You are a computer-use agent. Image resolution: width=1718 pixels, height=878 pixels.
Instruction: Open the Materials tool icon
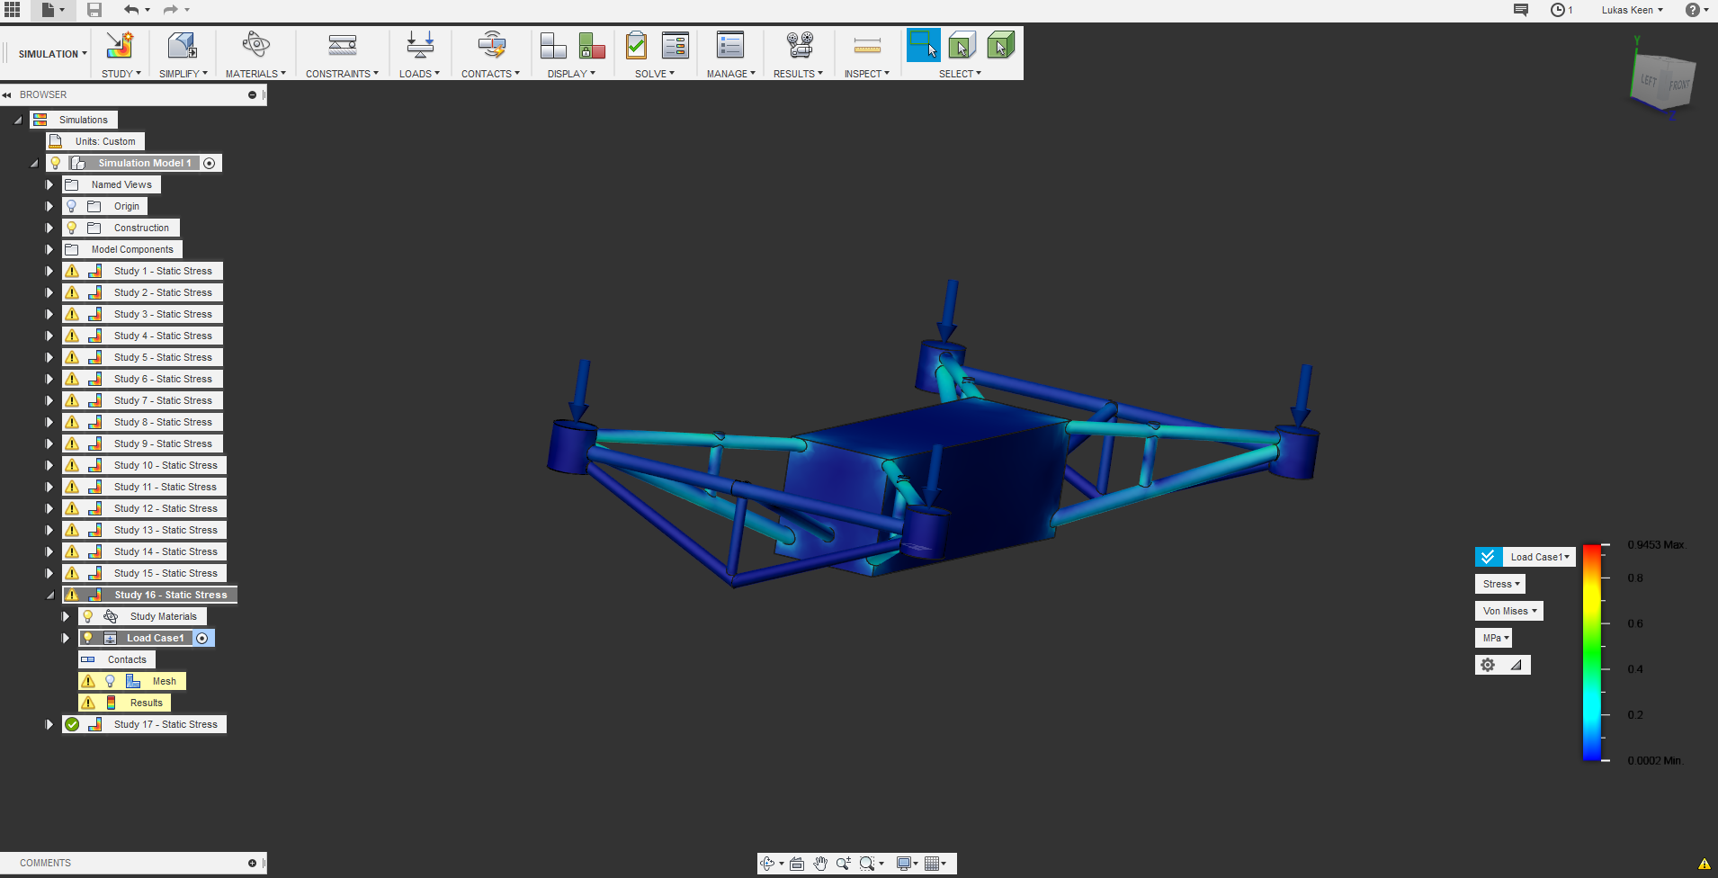[x=255, y=45]
